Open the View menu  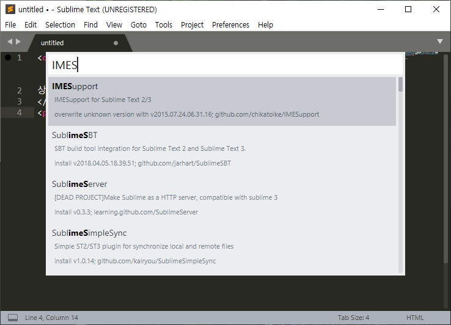point(114,24)
